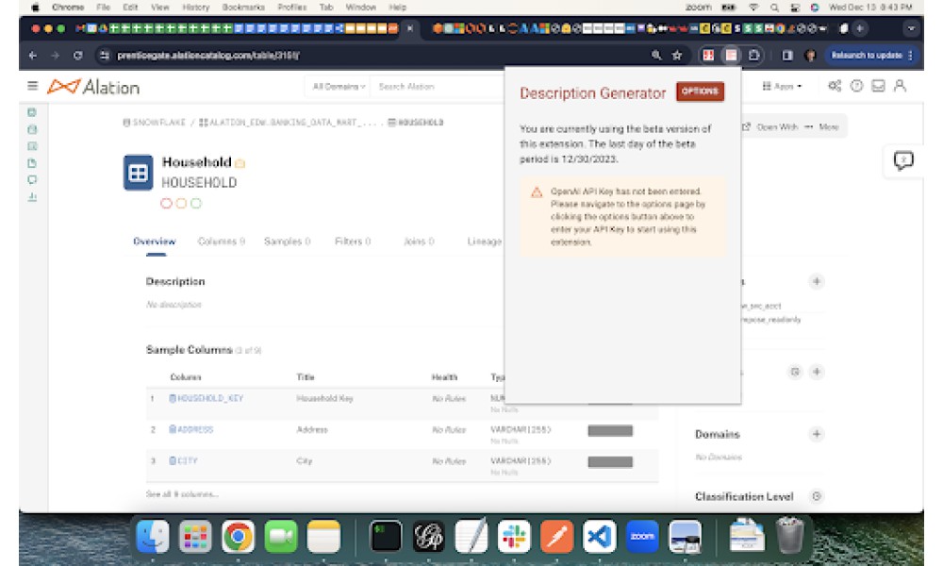
Task: Click the Chrome zoom magnifier in address bar
Action: (x=656, y=56)
